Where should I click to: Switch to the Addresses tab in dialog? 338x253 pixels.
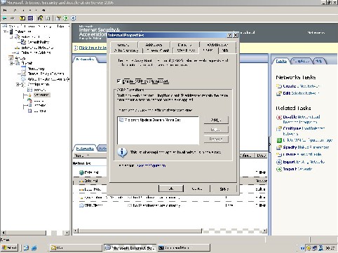coord(154,45)
